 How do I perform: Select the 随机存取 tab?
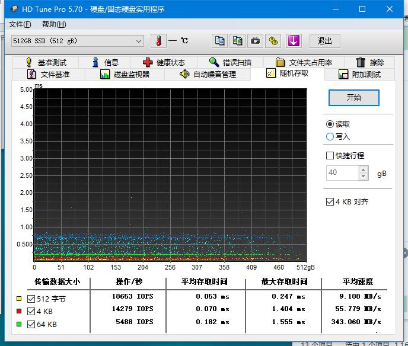point(288,73)
